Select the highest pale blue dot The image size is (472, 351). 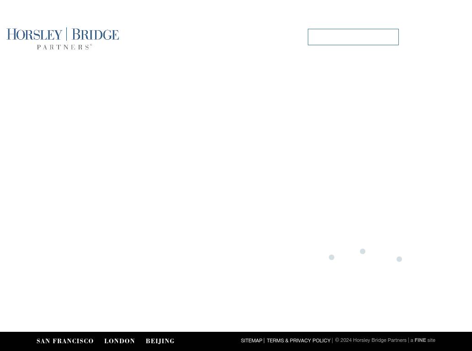point(363,251)
